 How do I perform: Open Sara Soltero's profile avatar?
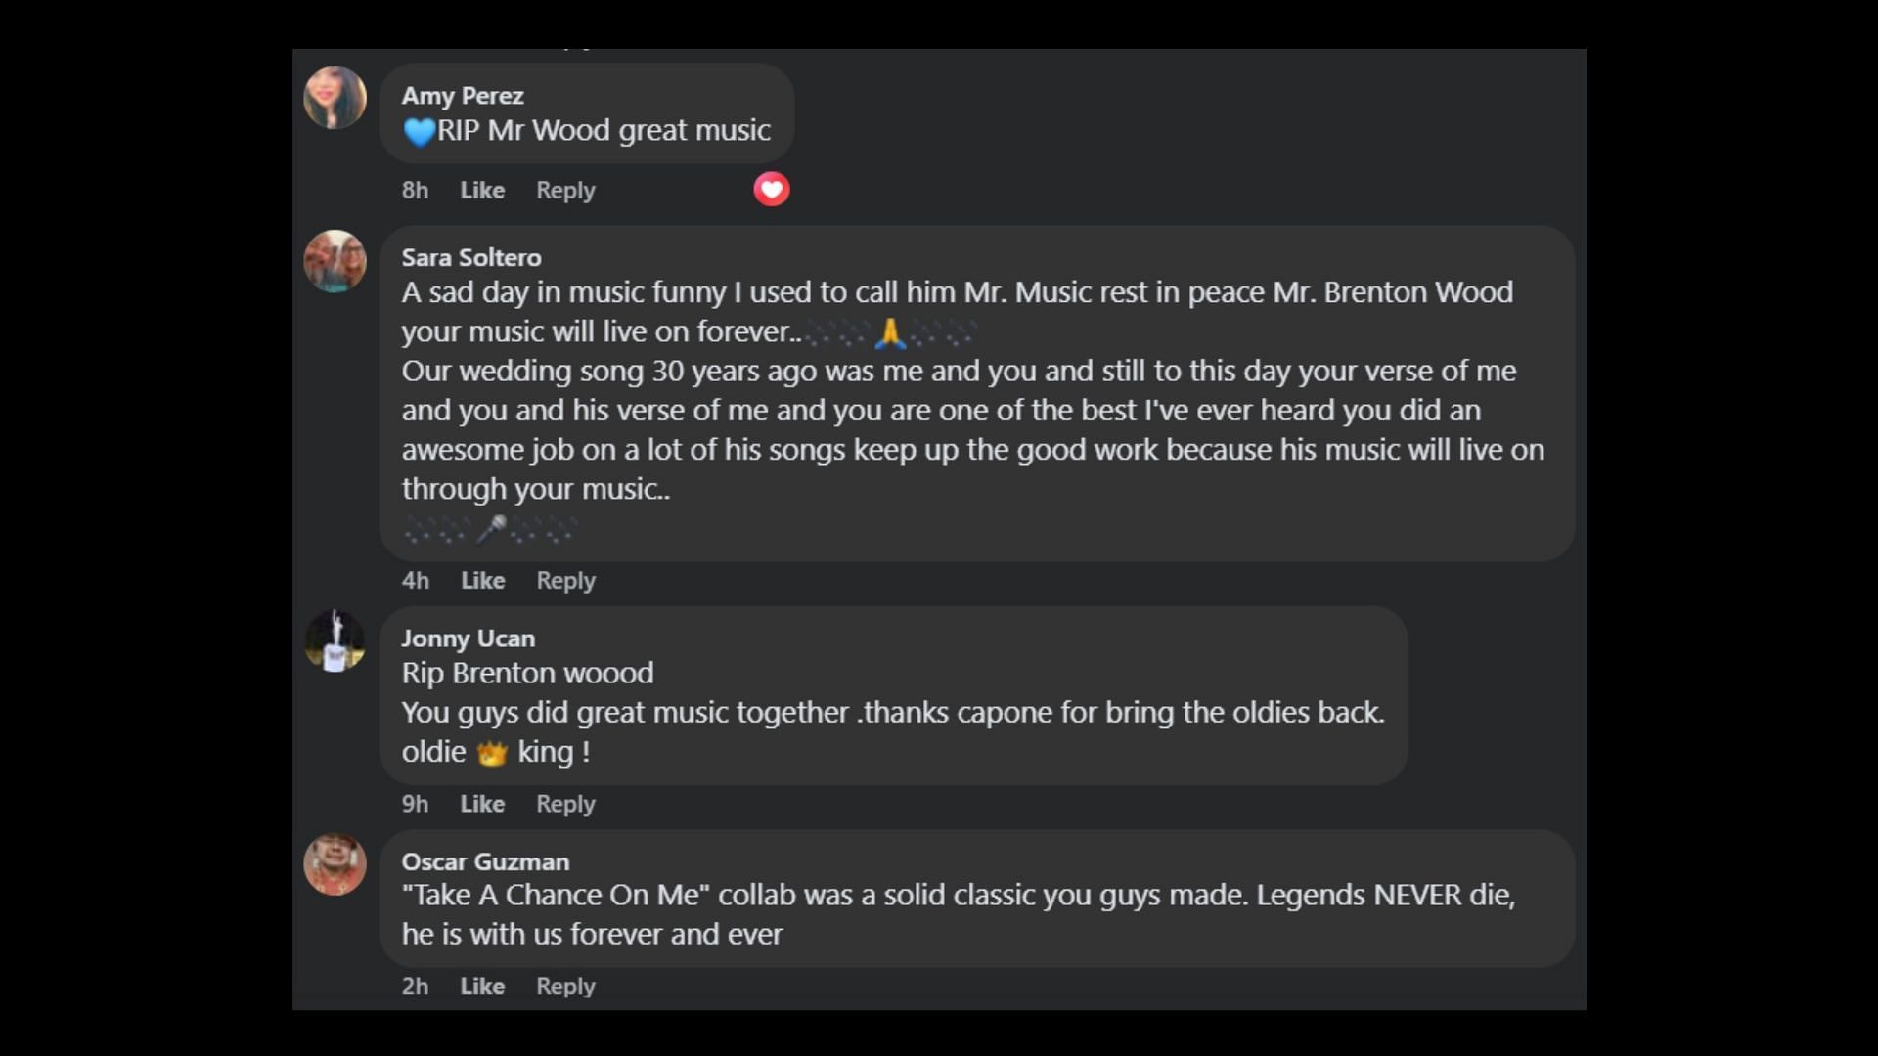click(335, 261)
